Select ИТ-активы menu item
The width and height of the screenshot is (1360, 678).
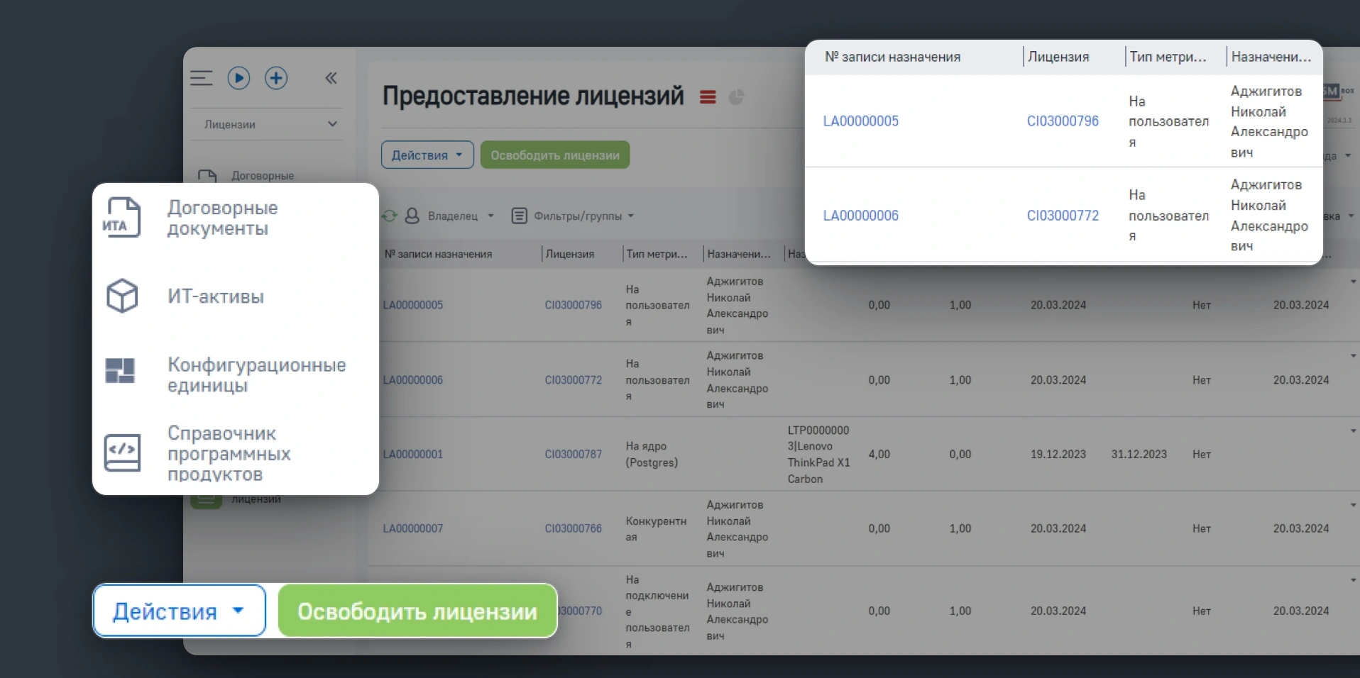(216, 296)
